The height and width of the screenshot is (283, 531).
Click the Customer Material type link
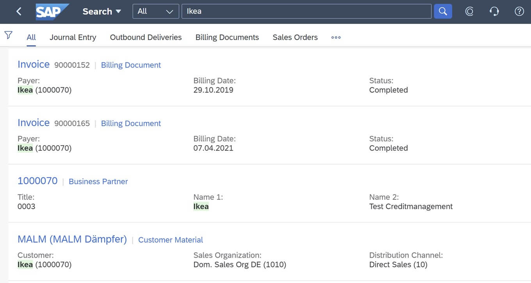(171, 240)
